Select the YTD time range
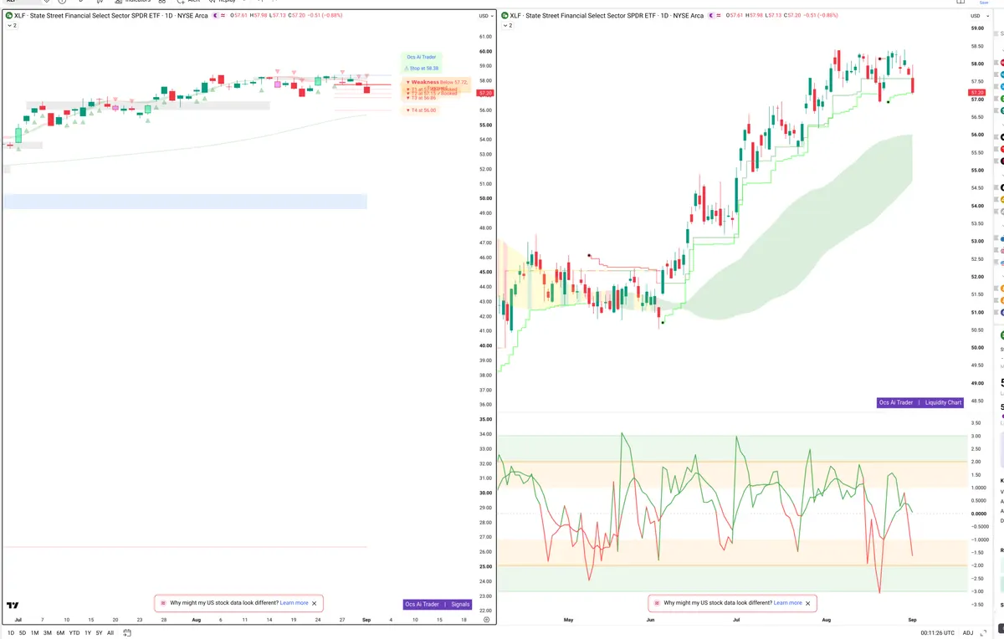 point(74,633)
